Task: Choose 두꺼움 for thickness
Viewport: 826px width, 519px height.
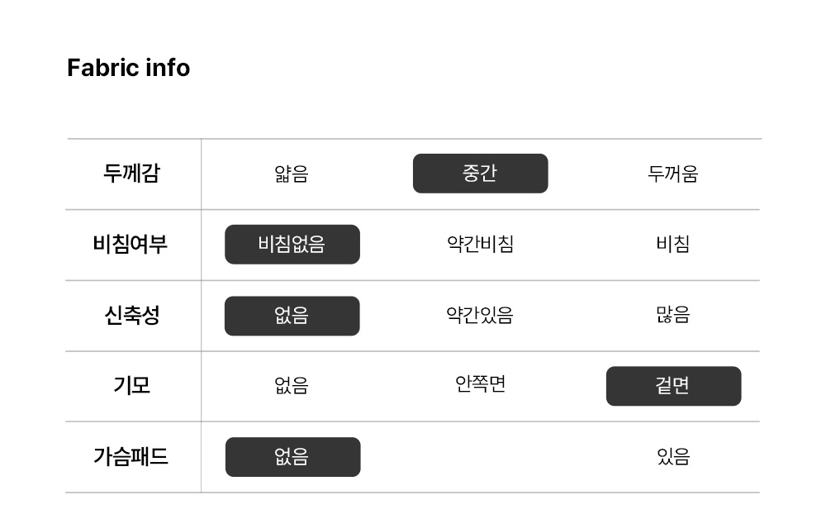Action: (x=672, y=174)
